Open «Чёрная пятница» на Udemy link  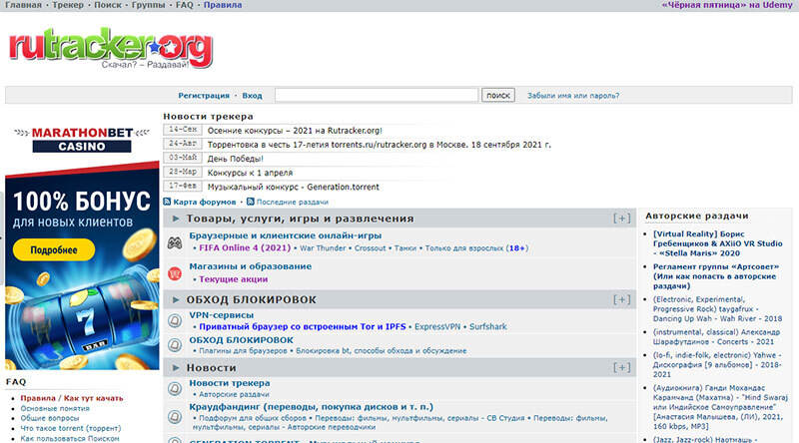point(727,5)
